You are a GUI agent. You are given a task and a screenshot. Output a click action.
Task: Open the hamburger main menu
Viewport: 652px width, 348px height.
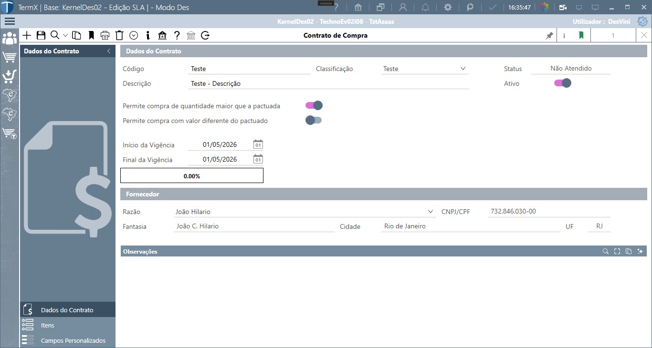10,21
